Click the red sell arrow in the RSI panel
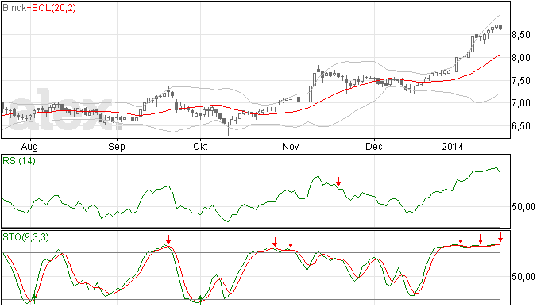Viewport: 548px width, 307px height. tap(338, 182)
